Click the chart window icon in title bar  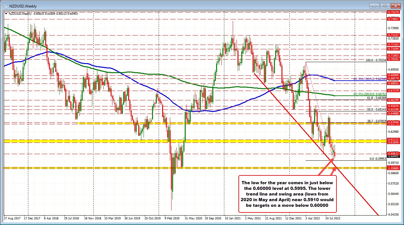(6, 5)
